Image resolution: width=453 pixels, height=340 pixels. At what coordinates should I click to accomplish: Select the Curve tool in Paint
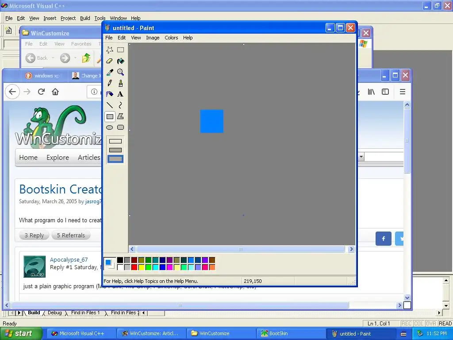tap(120, 105)
